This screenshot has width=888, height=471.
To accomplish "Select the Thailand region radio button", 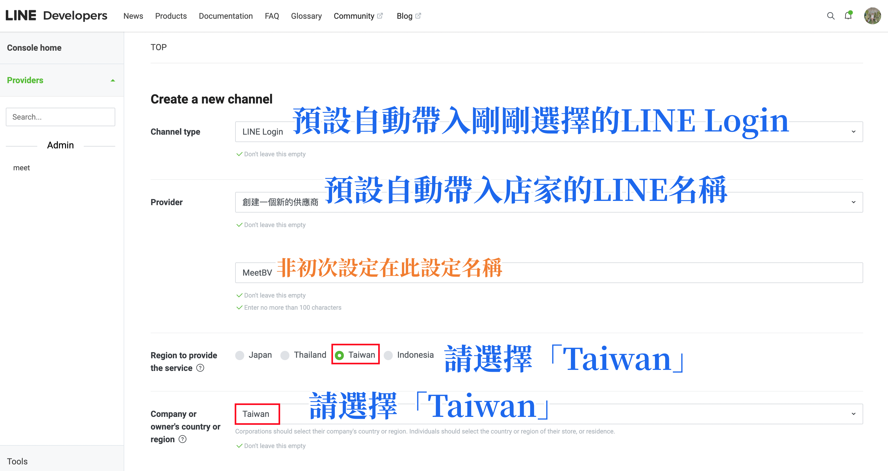I will click(285, 355).
